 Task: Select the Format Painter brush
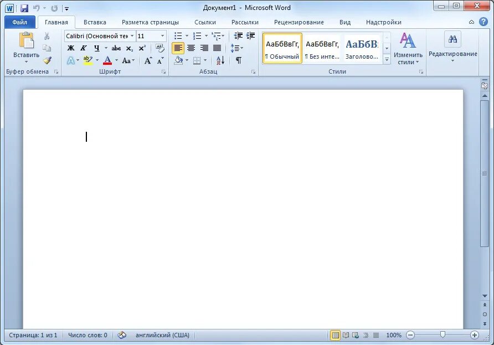[x=47, y=60]
